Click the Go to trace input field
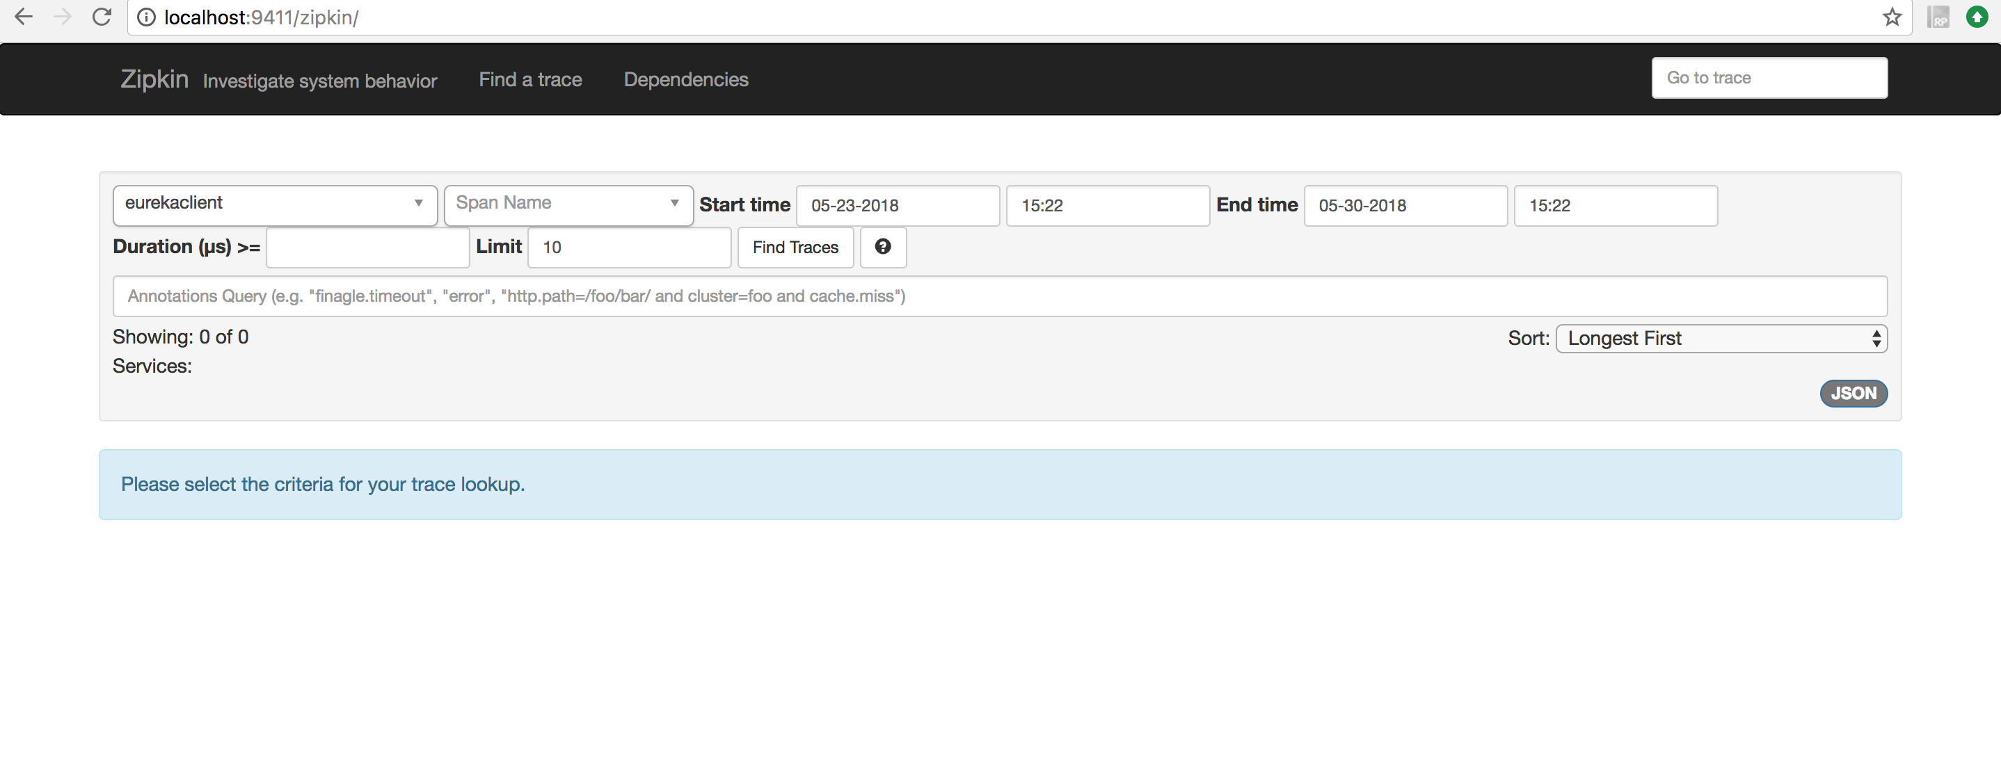Viewport: 2001px width, 758px height. tap(1767, 78)
